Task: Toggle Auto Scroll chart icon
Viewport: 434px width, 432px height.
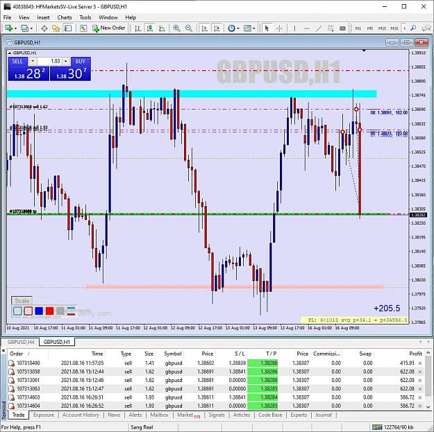Action: click(205, 28)
